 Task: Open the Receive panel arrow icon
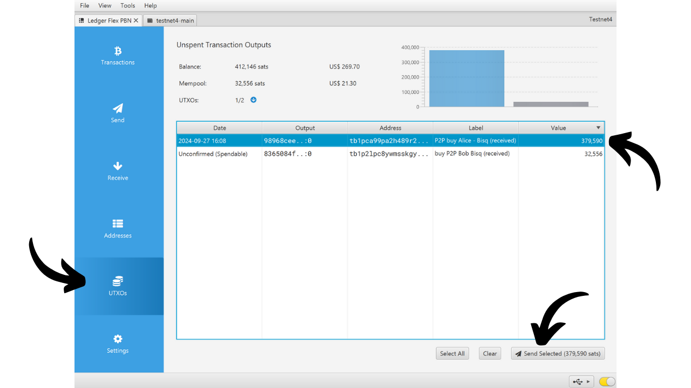click(118, 166)
